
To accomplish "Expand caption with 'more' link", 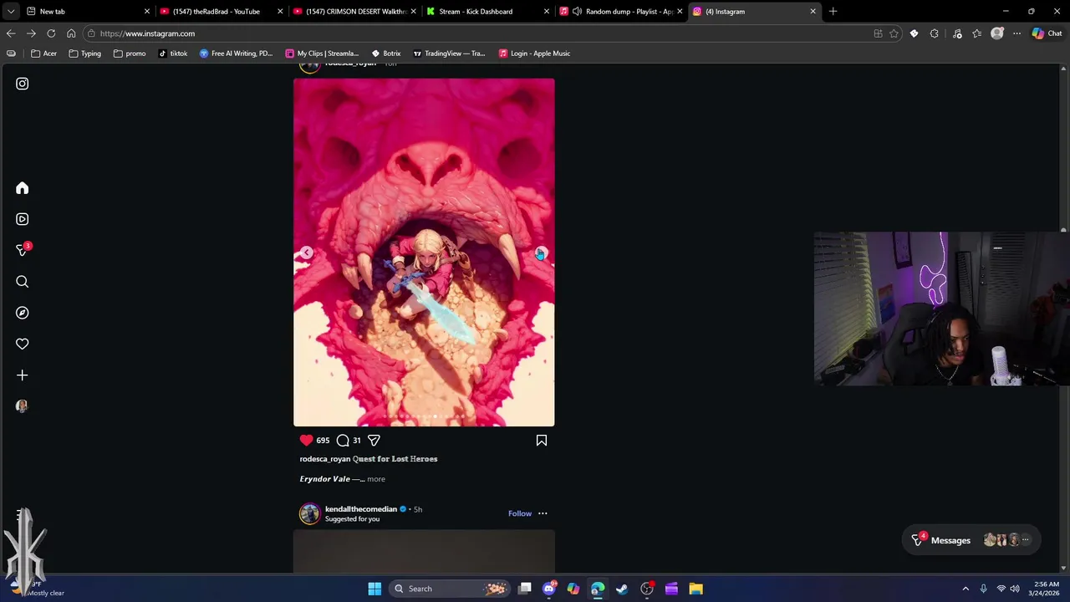I will [376, 479].
